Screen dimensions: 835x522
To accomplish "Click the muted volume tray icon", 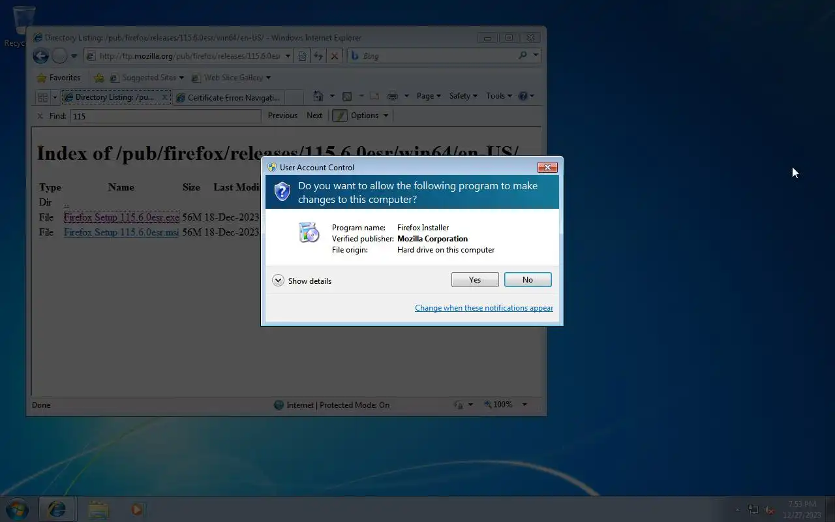I will [770, 510].
